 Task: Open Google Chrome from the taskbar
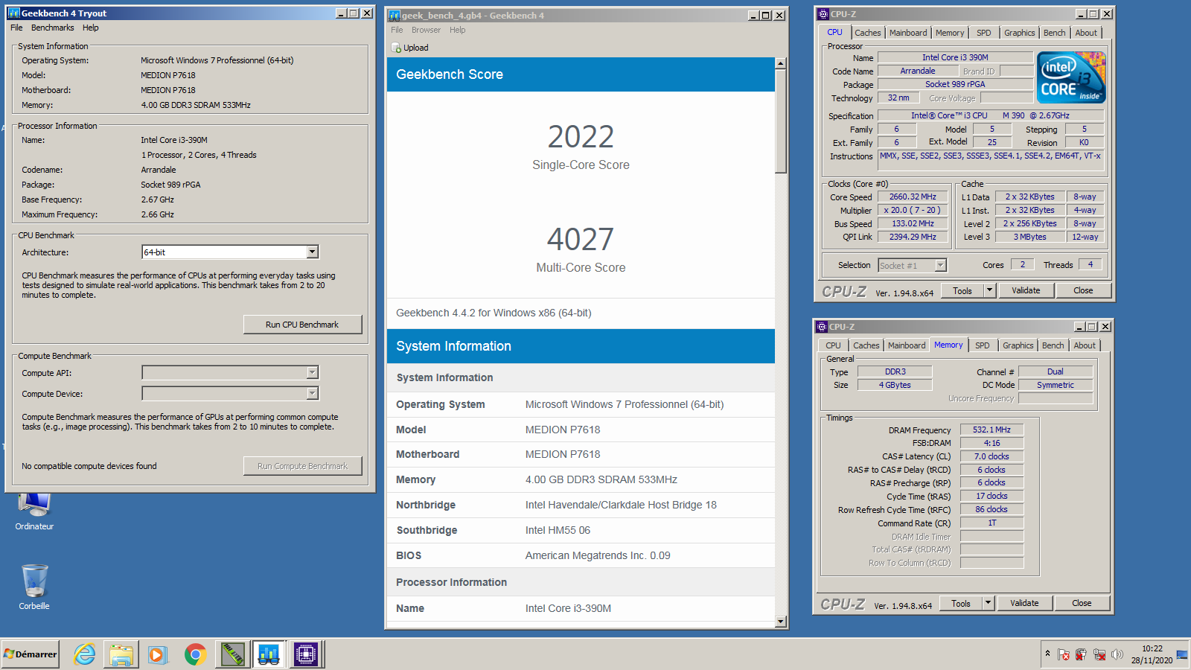[x=195, y=654]
